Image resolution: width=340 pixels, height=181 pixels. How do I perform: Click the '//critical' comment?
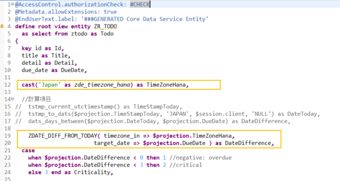tap(186, 165)
